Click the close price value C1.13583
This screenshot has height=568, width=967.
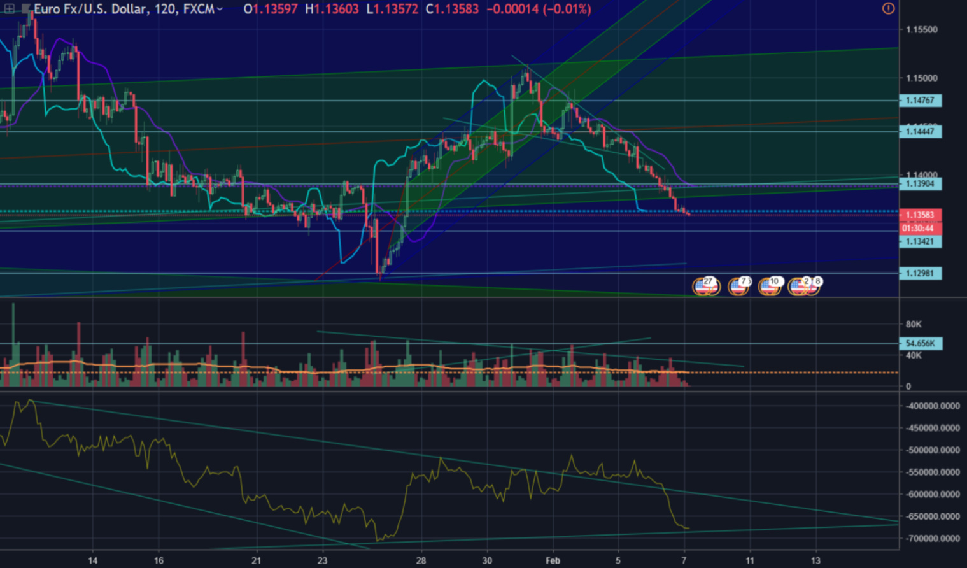tap(452, 9)
